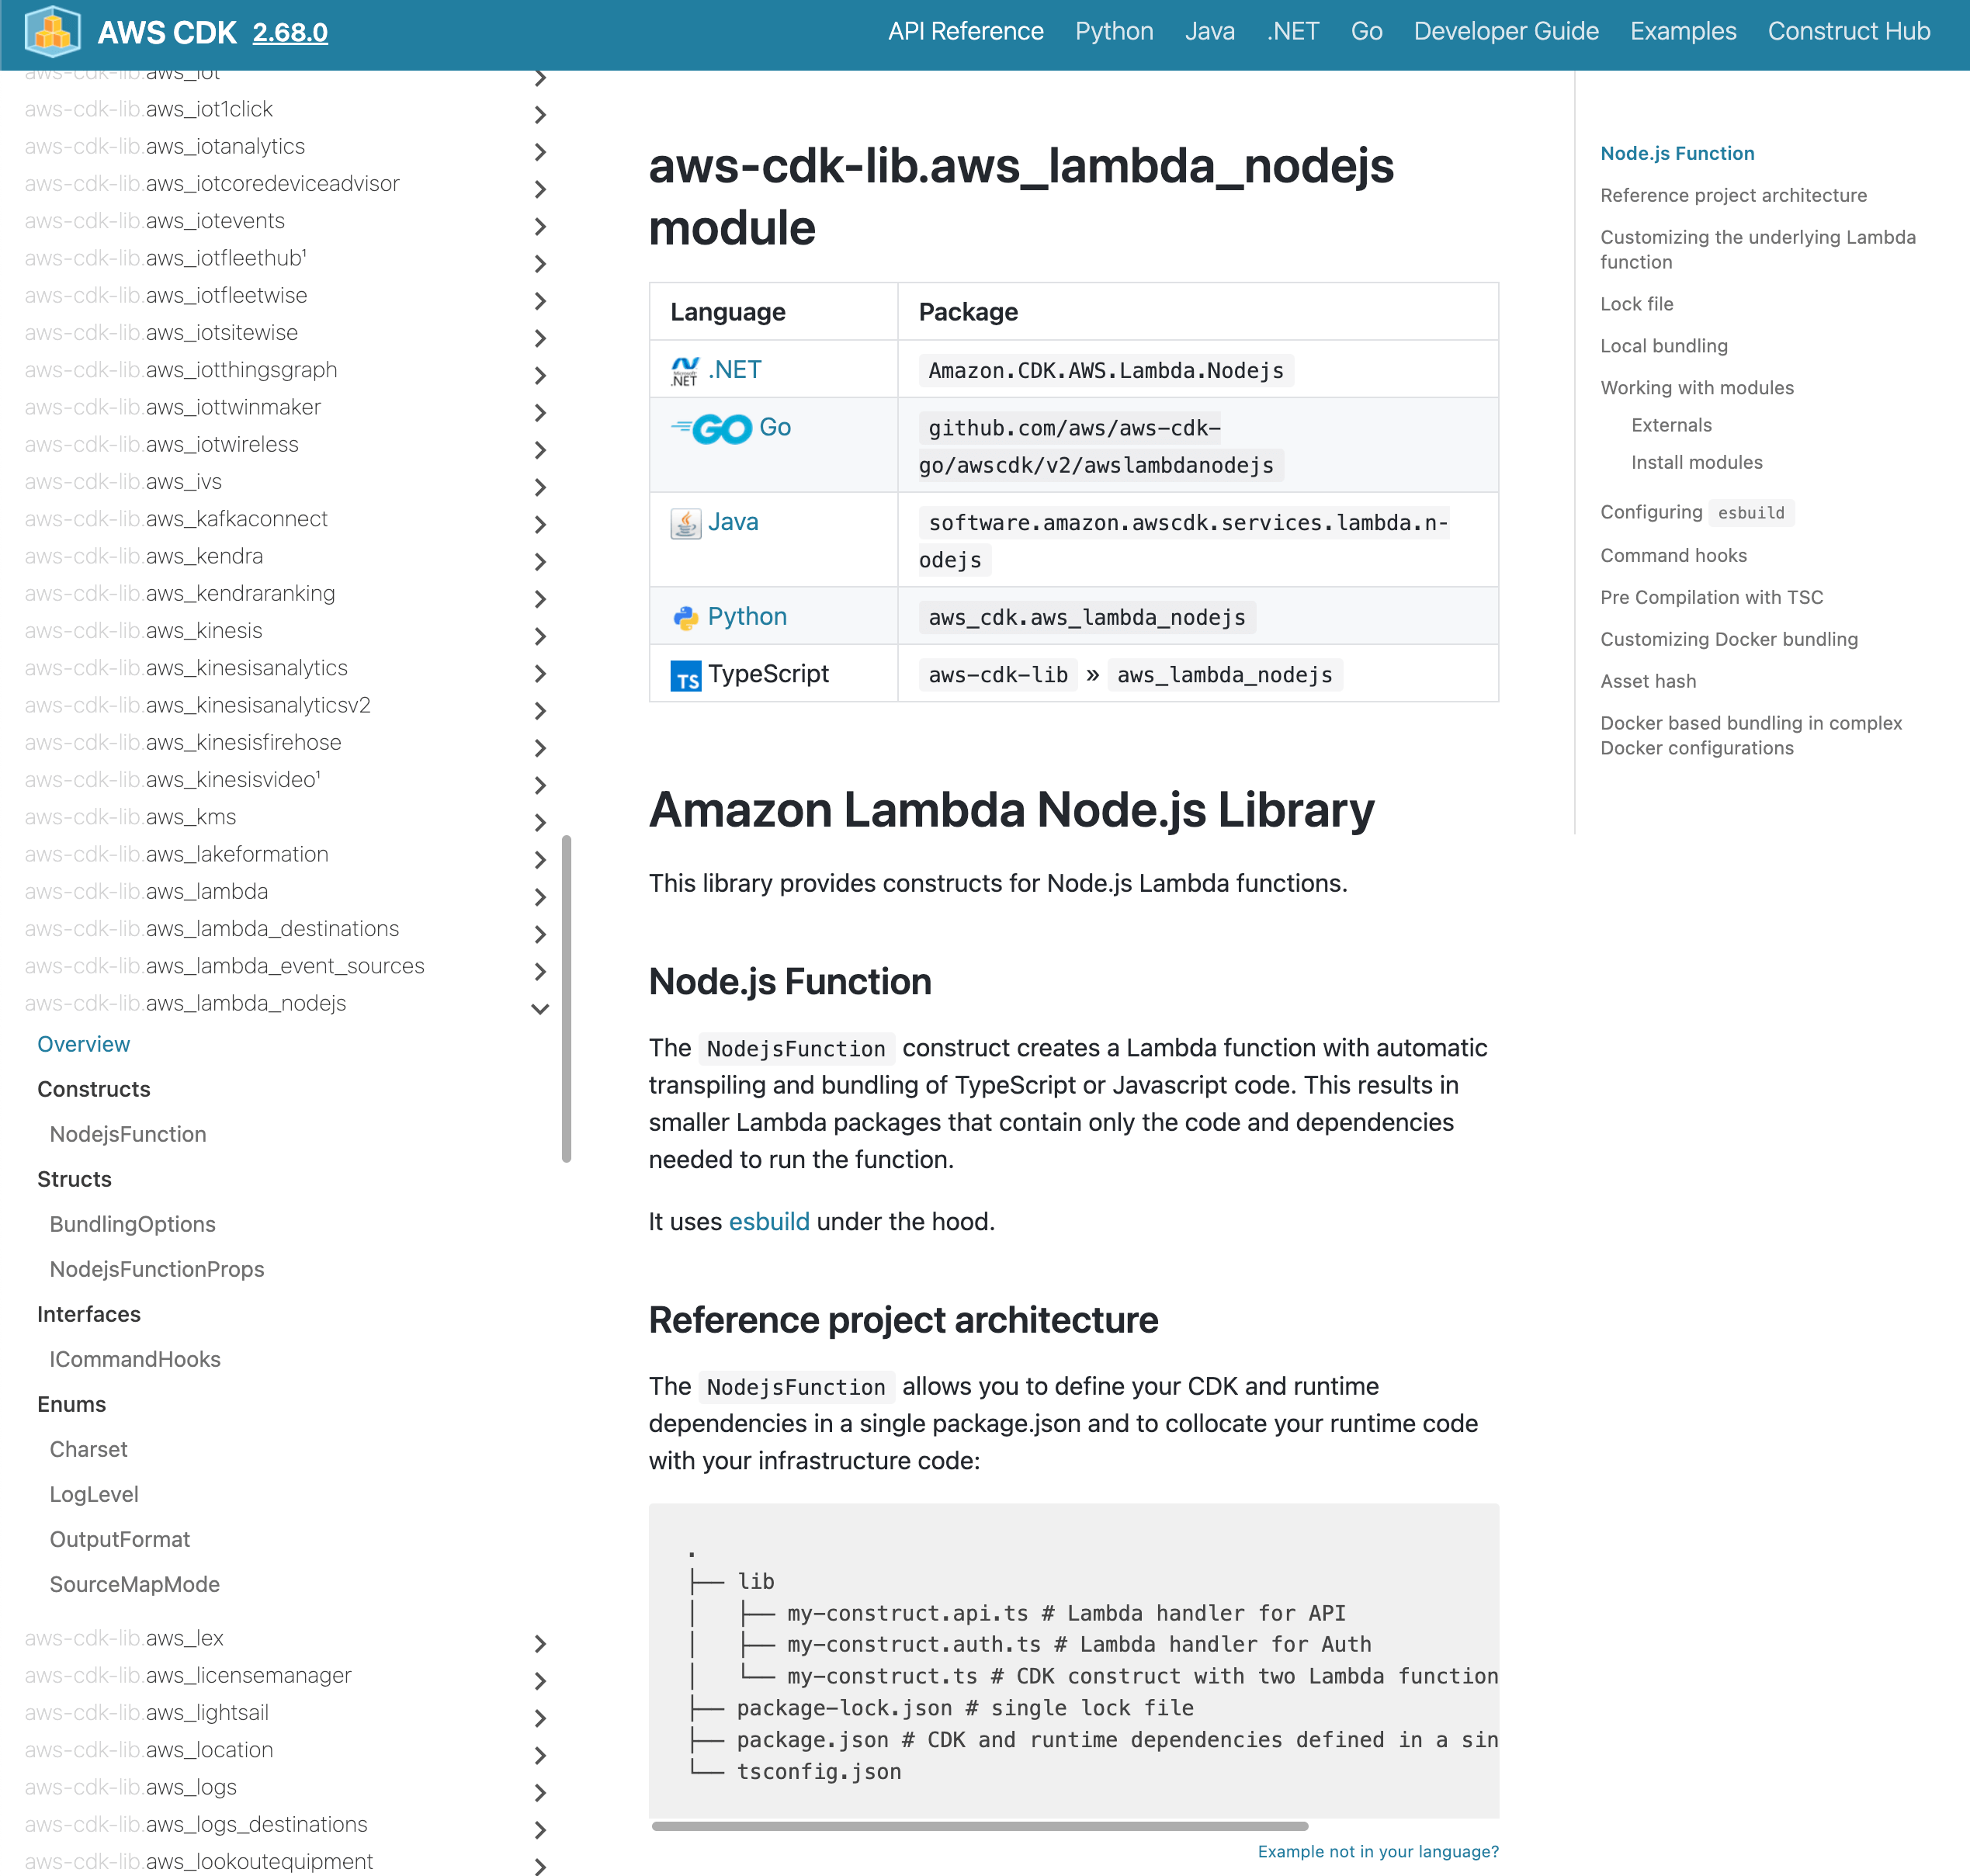Click the TypeScript TS icon
The width and height of the screenshot is (1970, 1876).
click(x=685, y=676)
